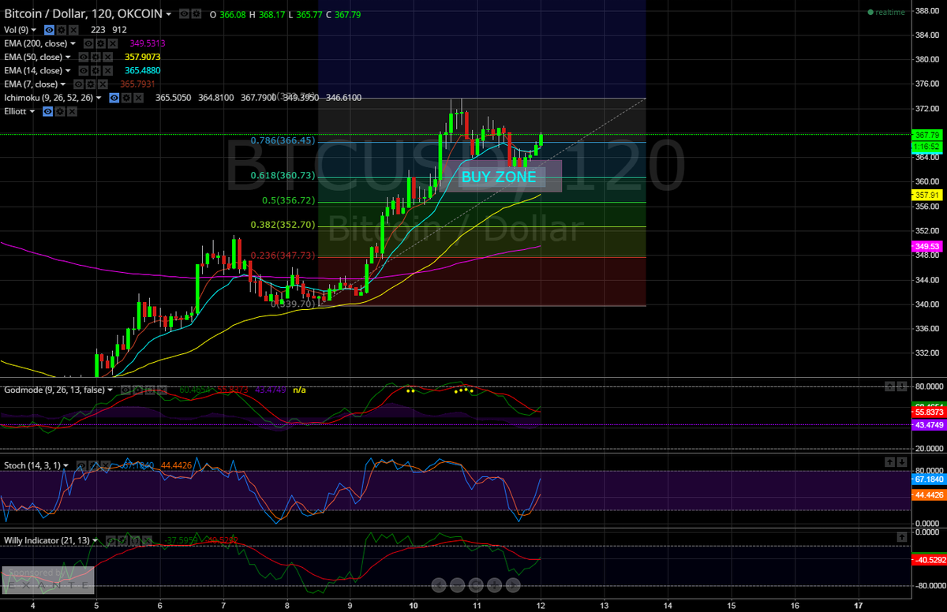Expand the Godmode (9, 26, 13, false) dropdown
947x612 pixels.
tap(110, 390)
